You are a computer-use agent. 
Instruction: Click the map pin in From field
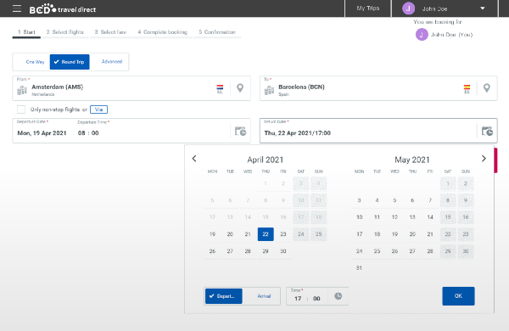click(240, 87)
